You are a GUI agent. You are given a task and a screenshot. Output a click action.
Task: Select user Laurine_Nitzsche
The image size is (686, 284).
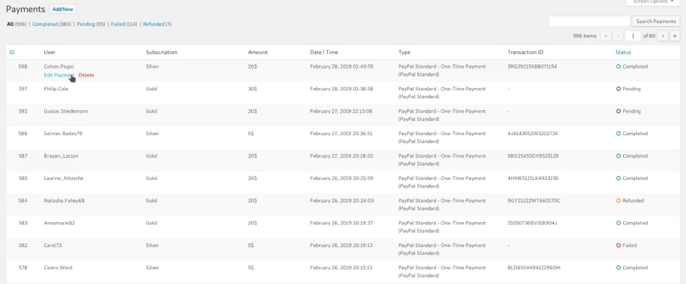[x=63, y=178]
